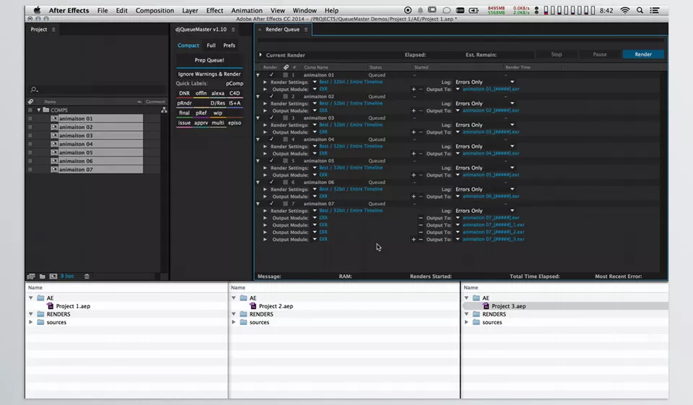Open Output Module template dropdown for animaiton 03
The height and width of the screenshot is (405, 693).
[x=315, y=132]
